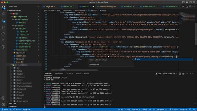Click the color swatch at end of line 27
This screenshot has width=197, height=111.
(178, 47)
